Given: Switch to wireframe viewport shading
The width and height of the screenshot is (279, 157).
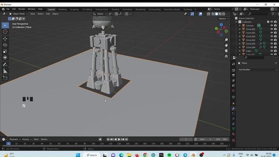Looking at the screenshot, I should tap(213, 14).
